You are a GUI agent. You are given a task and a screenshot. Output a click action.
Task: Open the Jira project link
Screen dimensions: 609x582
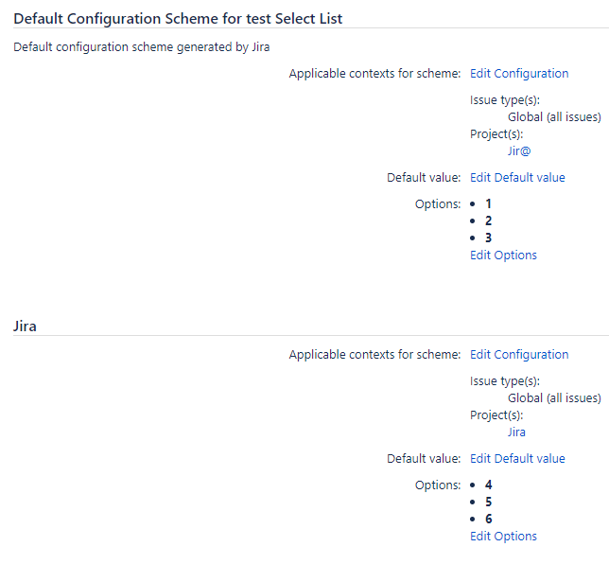tap(516, 432)
